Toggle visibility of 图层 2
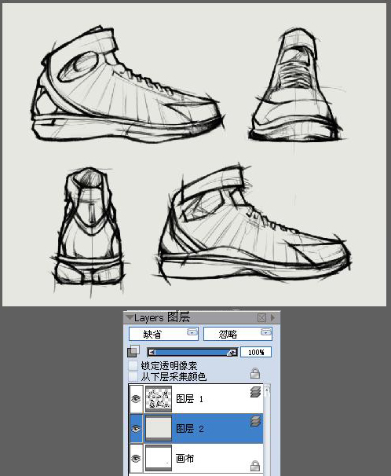 click(x=136, y=429)
